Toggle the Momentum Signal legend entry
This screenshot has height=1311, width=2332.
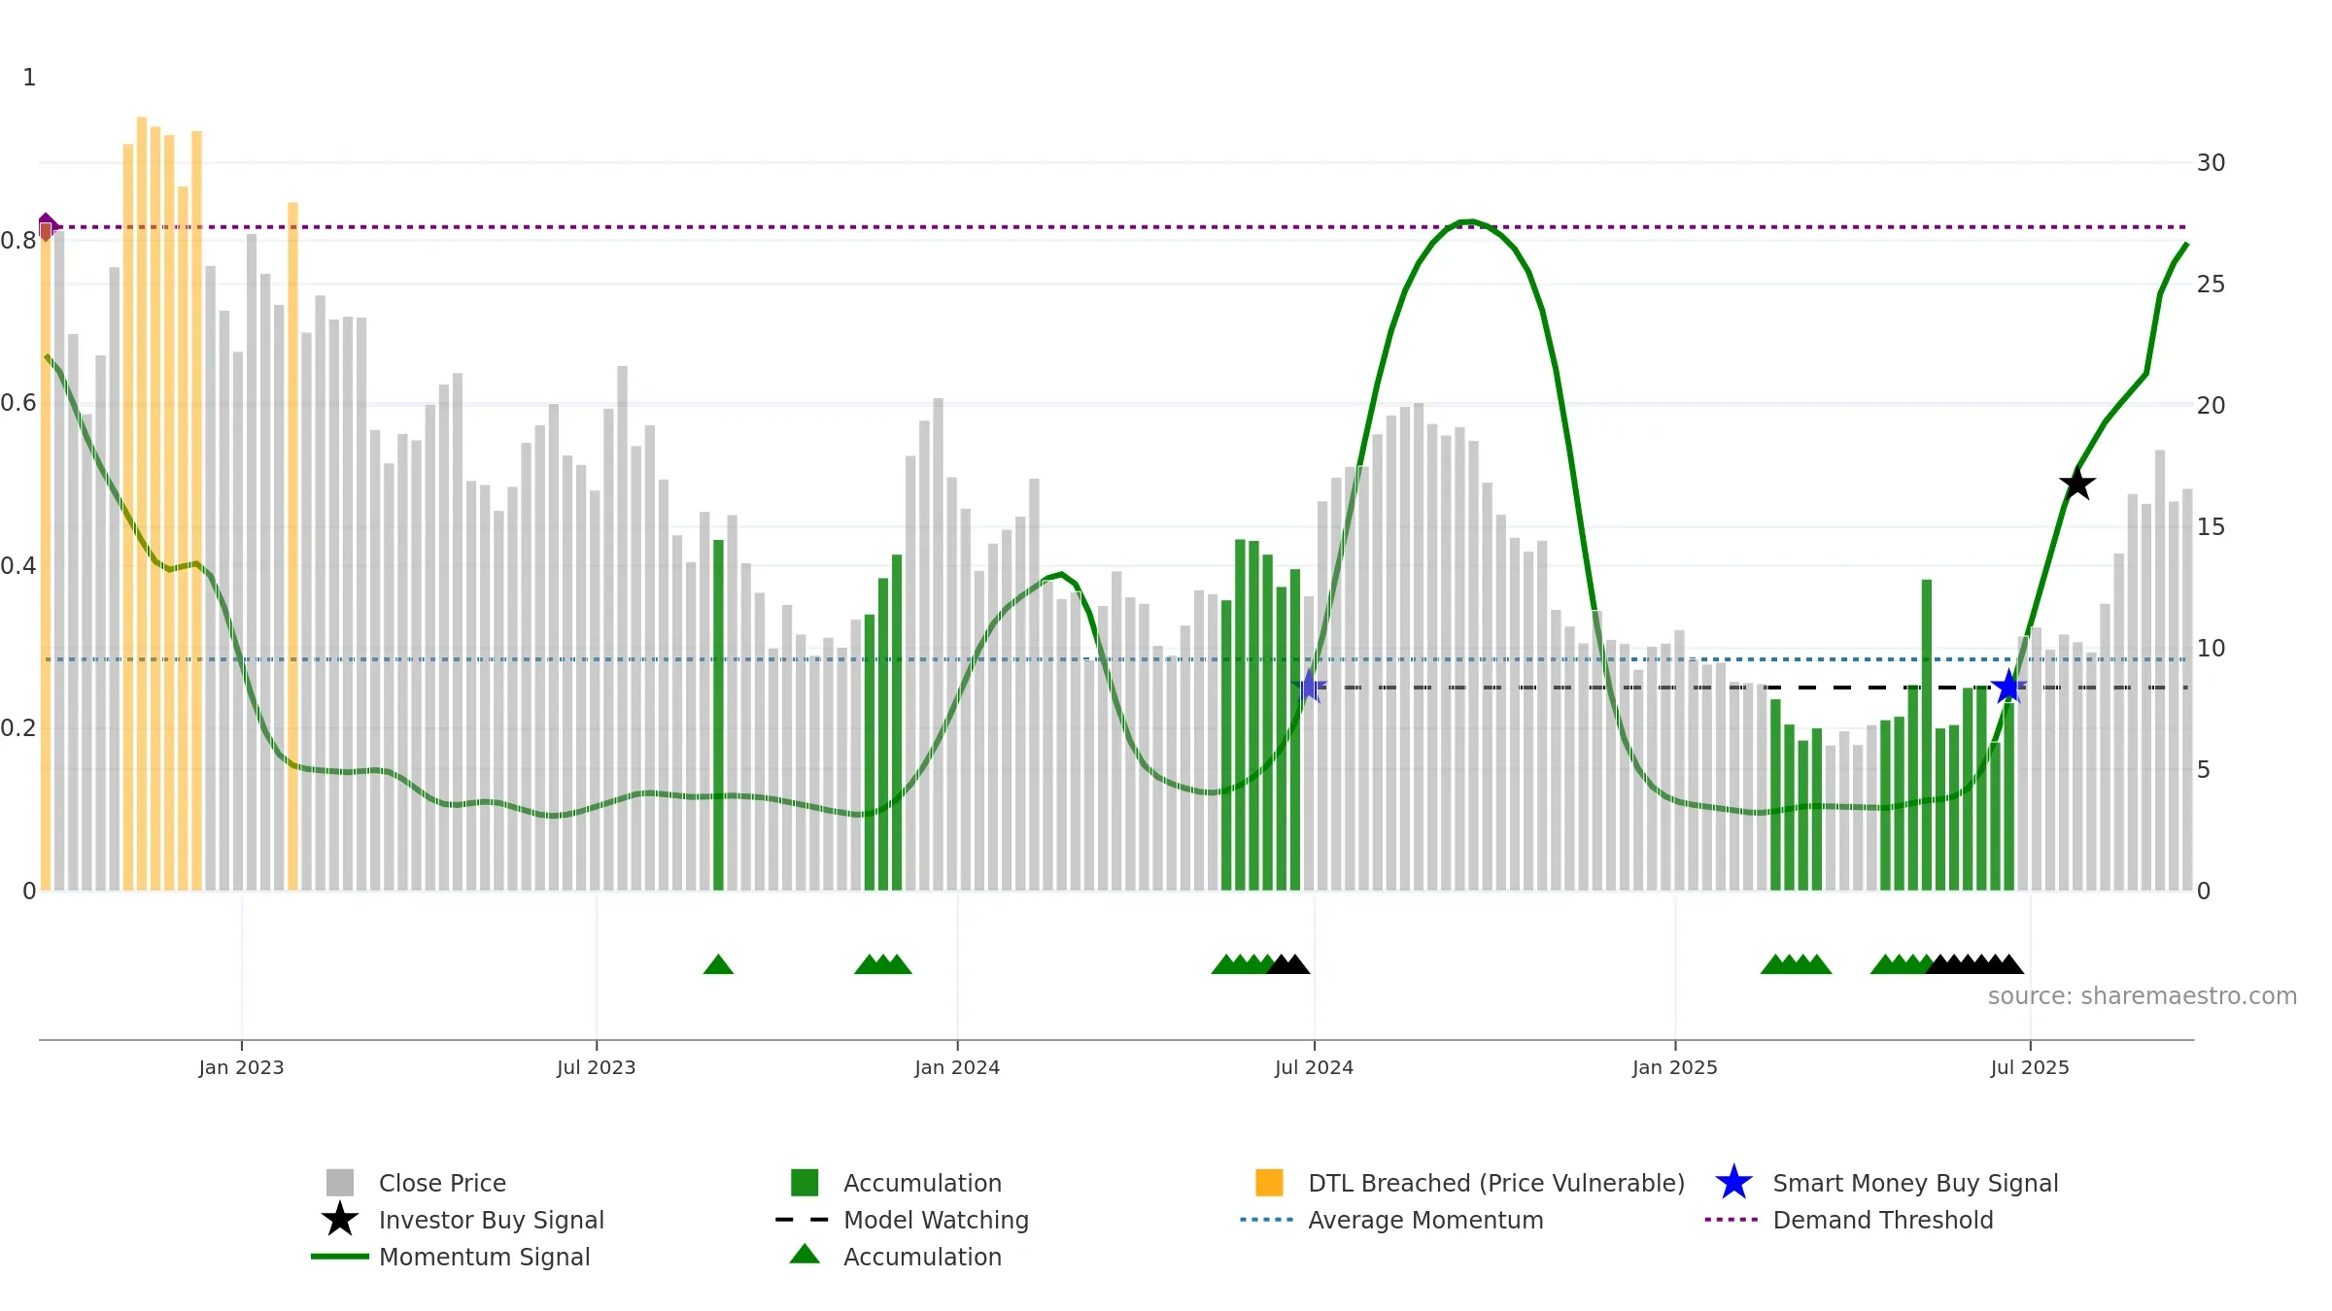click(x=484, y=1257)
